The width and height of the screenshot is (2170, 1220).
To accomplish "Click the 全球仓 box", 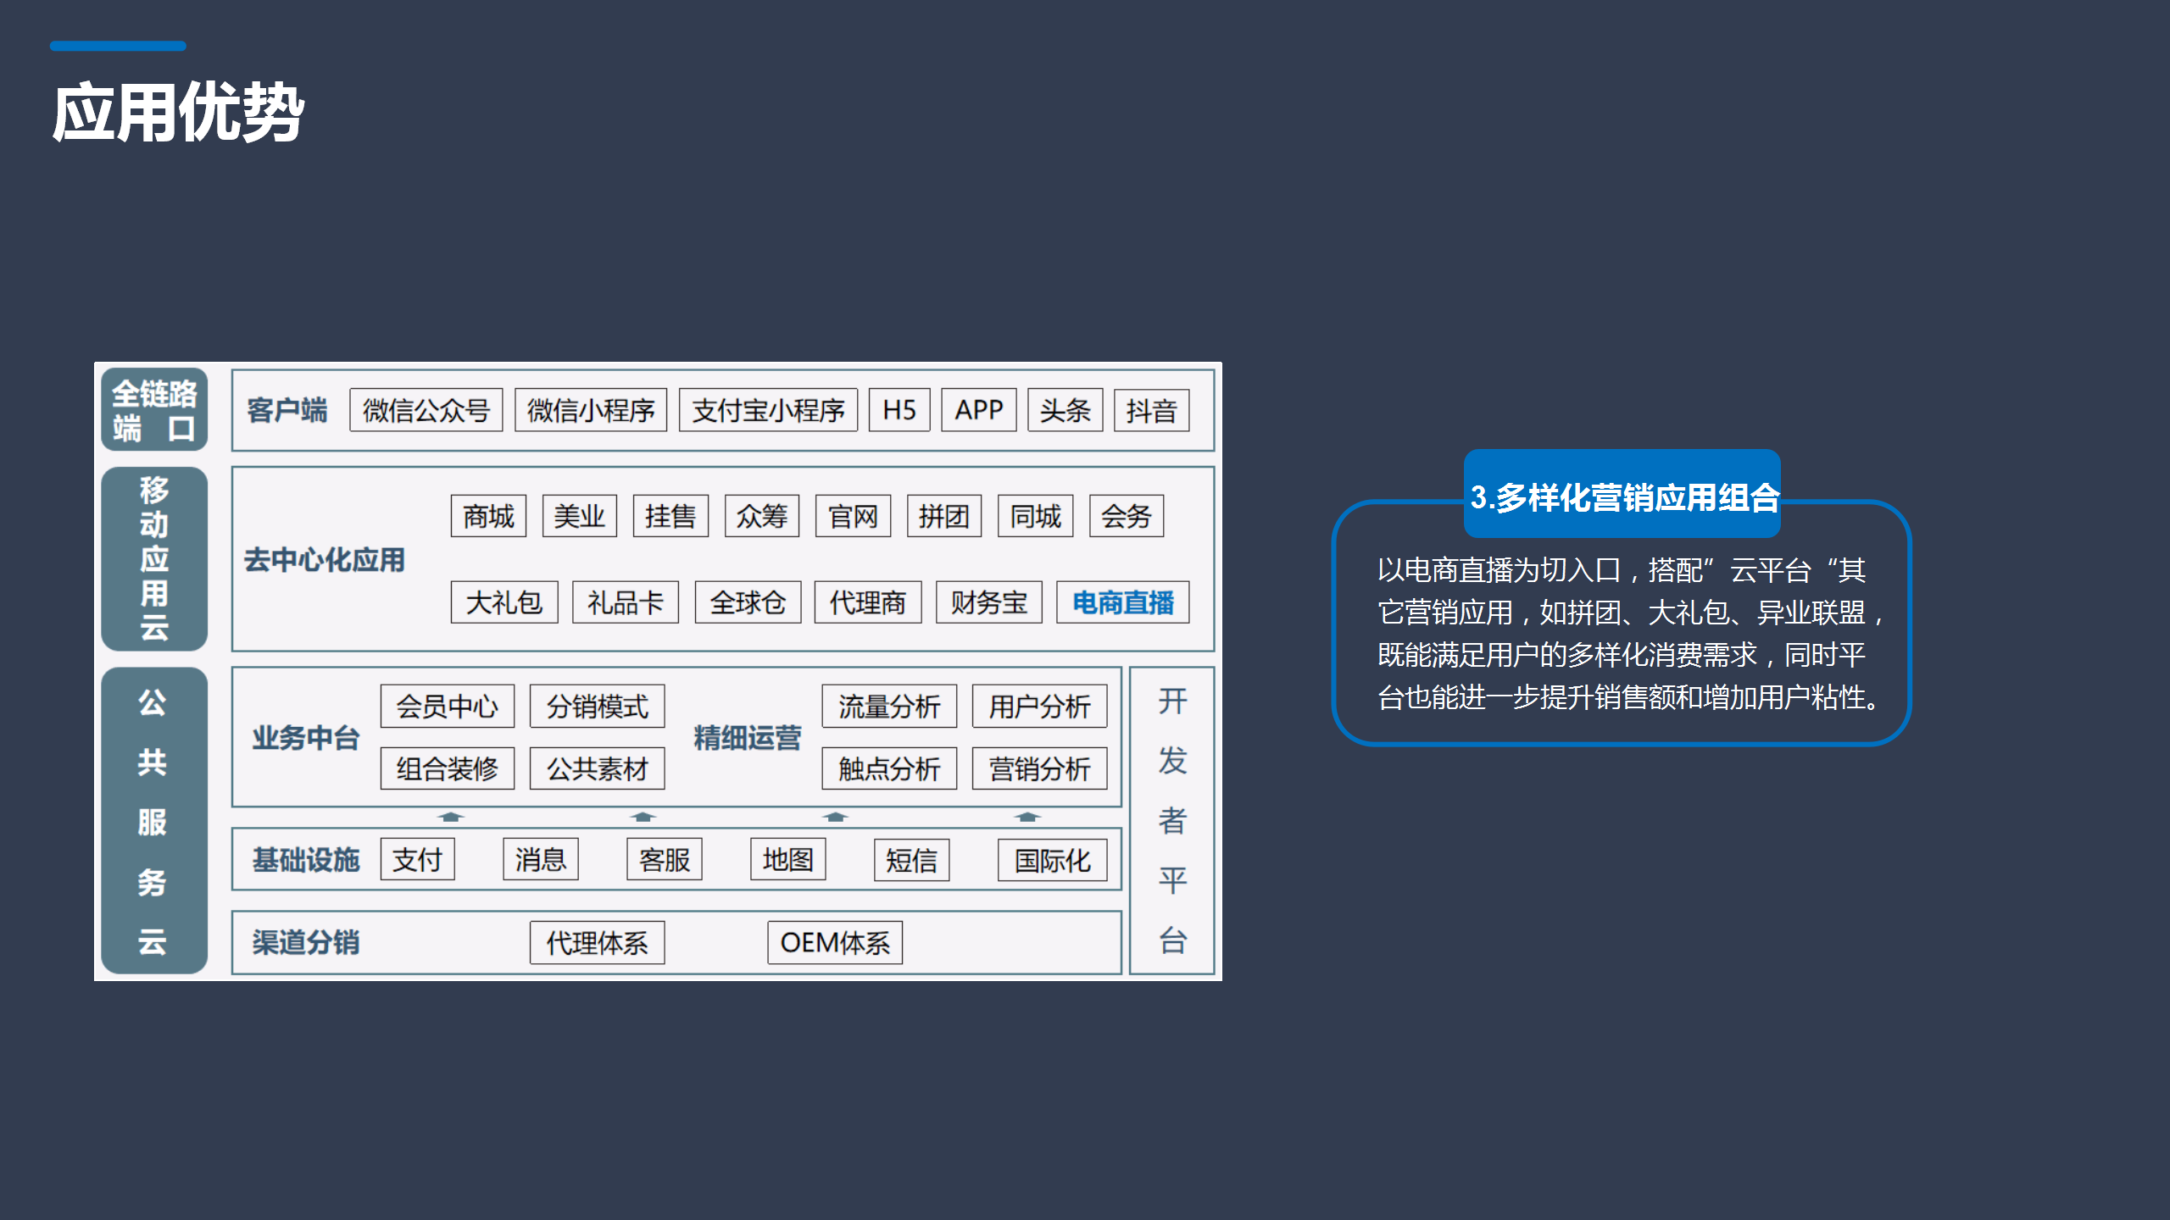I will 748,602.
